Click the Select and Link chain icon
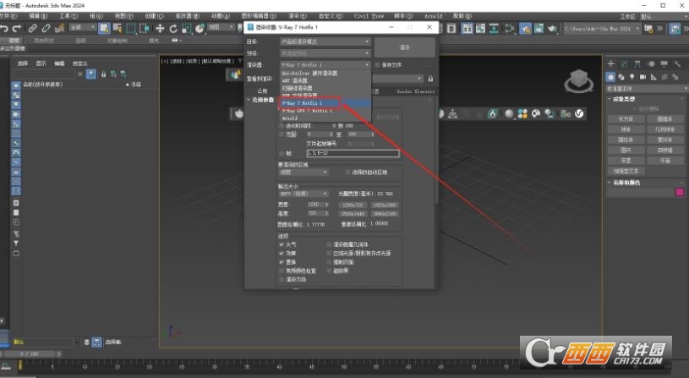This screenshot has height=378, width=689. click(x=32, y=29)
